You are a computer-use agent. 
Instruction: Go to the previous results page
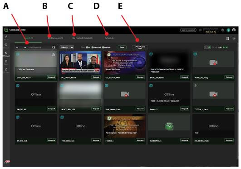pos(216,48)
